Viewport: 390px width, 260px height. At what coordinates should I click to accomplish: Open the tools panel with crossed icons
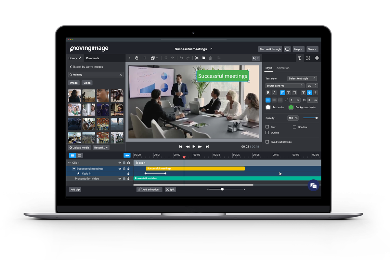pos(308,58)
